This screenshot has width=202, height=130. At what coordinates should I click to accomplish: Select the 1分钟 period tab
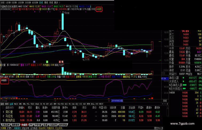pyautogui.click(x=8, y=3)
